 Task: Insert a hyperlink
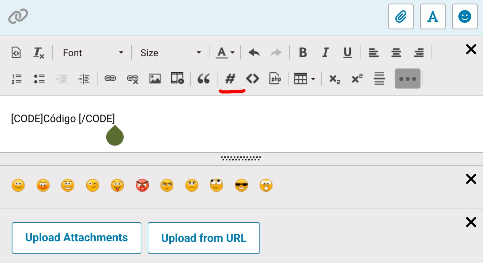(110, 78)
